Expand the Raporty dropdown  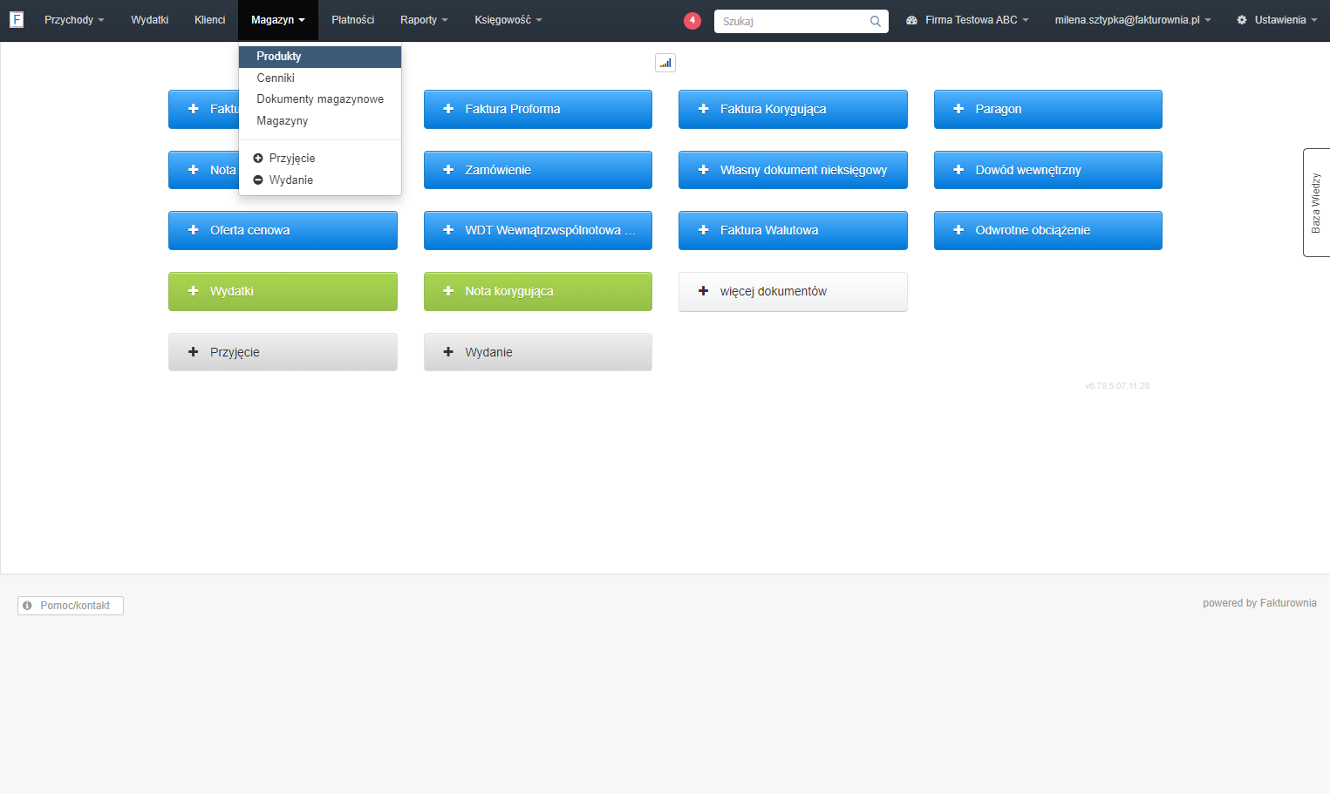[x=424, y=20]
